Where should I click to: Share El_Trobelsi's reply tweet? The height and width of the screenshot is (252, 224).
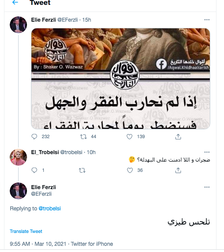point(178,171)
